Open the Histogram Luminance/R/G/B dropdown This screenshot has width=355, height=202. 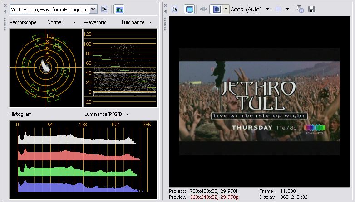coord(128,114)
